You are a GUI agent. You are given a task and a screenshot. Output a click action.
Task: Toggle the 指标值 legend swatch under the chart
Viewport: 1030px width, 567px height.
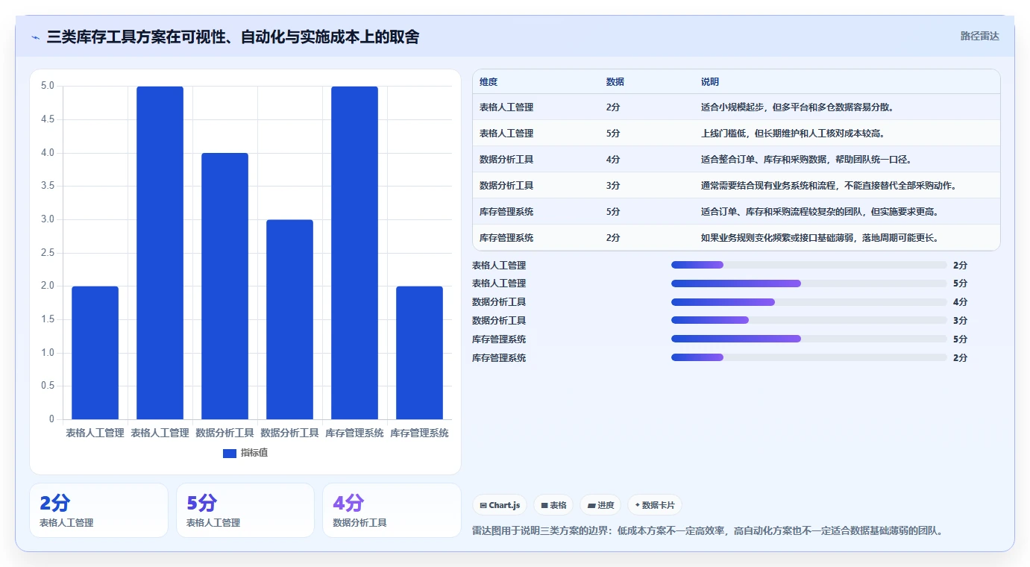pyautogui.click(x=230, y=453)
